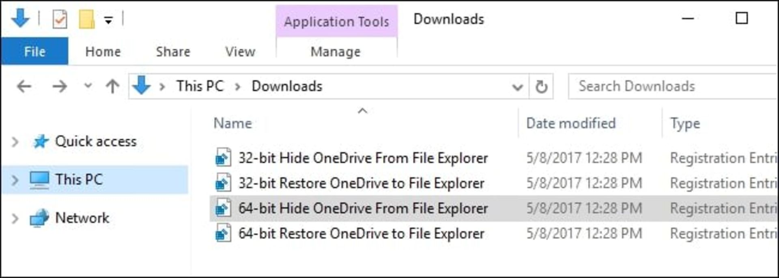Screen dimensions: 779x278
Task: Go up one folder level using up arrow
Action: point(112,86)
